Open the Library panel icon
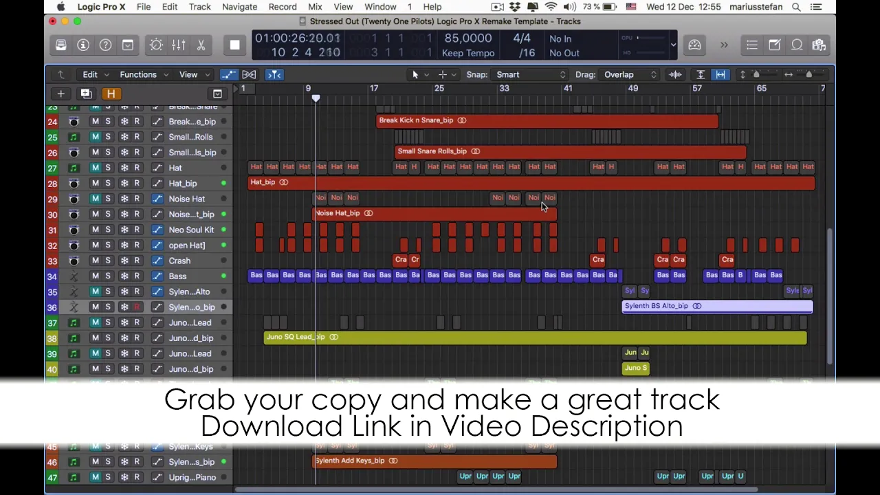880x495 pixels. coord(61,45)
